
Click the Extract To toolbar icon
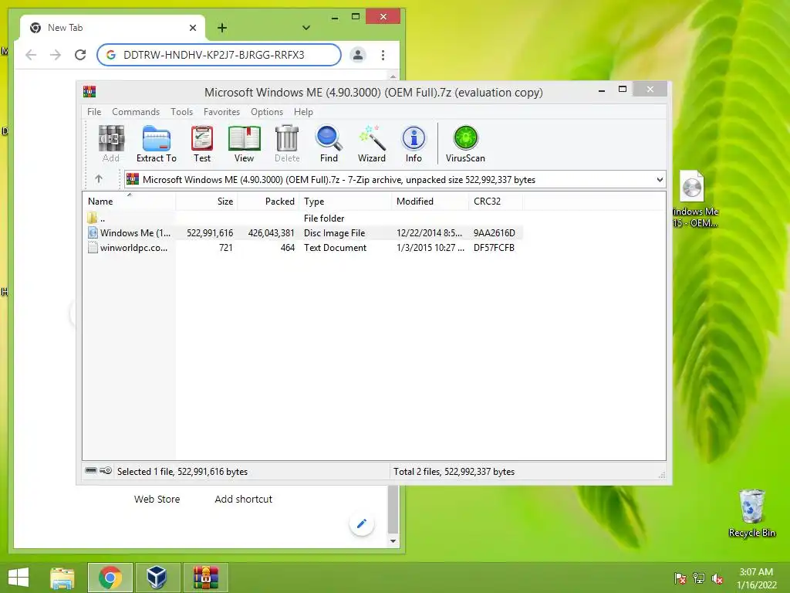(156, 144)
